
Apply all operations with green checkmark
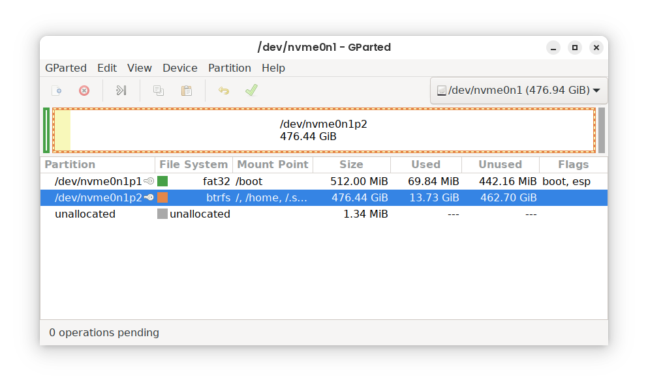(x=251, y=91)
